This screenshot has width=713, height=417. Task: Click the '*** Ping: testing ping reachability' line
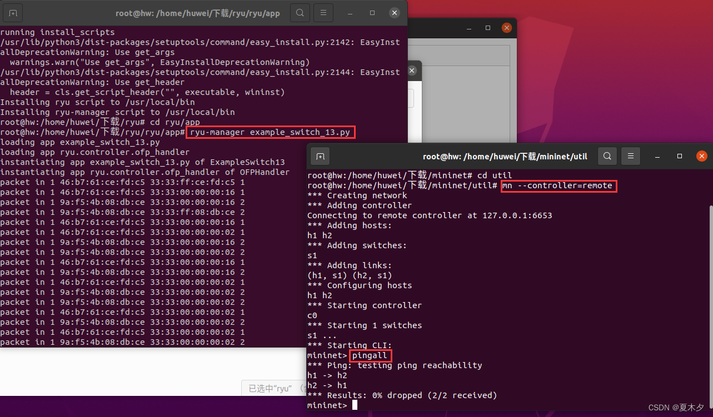click(x=395, y=365)
